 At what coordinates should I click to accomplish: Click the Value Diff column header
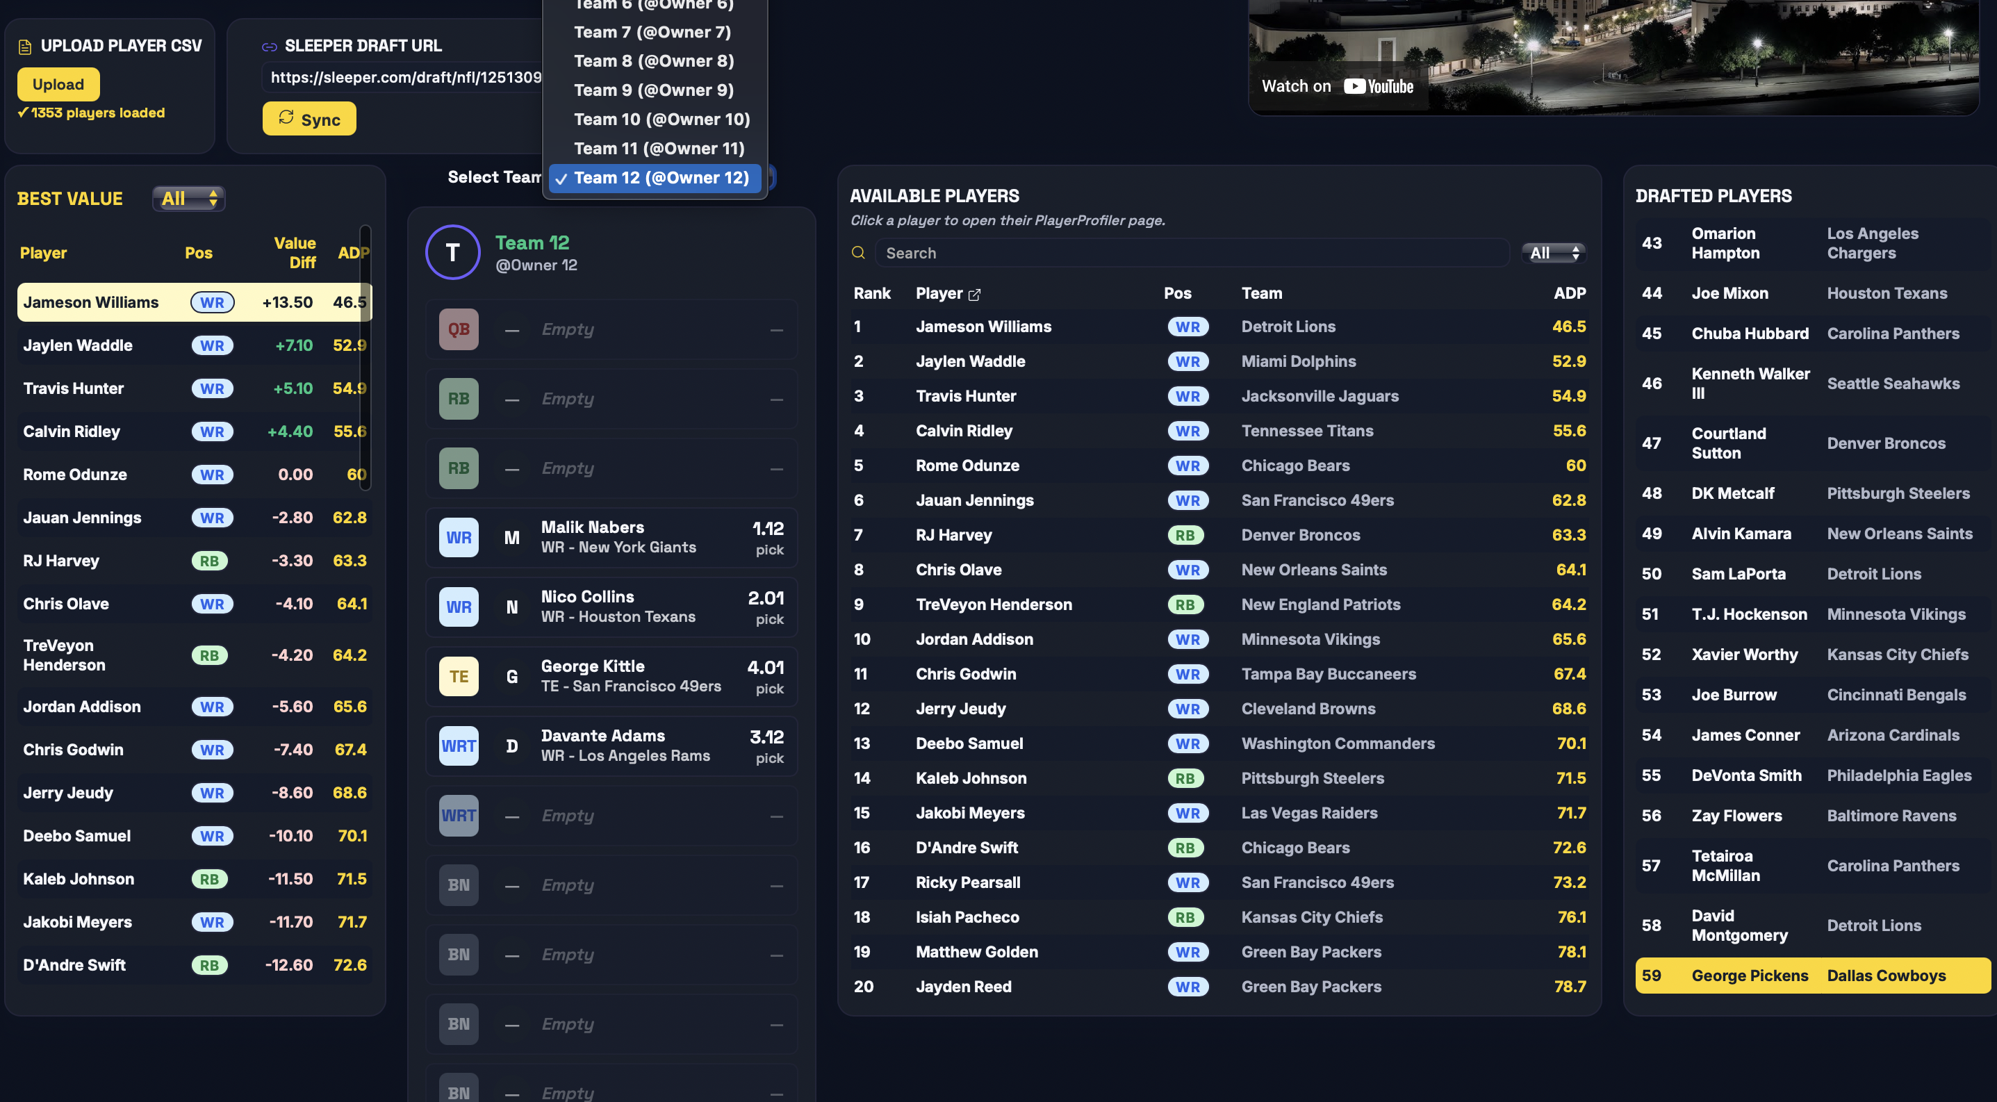click(x=295, y=253)
